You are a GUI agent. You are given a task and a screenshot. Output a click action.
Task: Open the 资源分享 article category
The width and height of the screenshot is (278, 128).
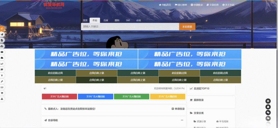click(x=200, y=122)
